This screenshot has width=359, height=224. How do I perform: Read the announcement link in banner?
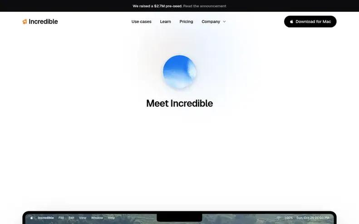tap(204, 6)
